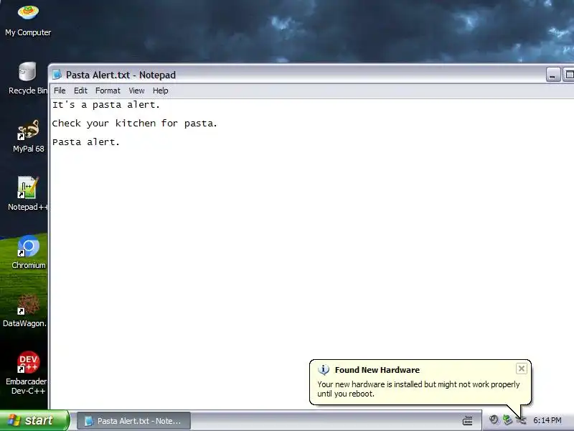Open the on-screen keyboard taskbar icon
Viewport: 574px width, 431px height.
[x=468, y=420]
